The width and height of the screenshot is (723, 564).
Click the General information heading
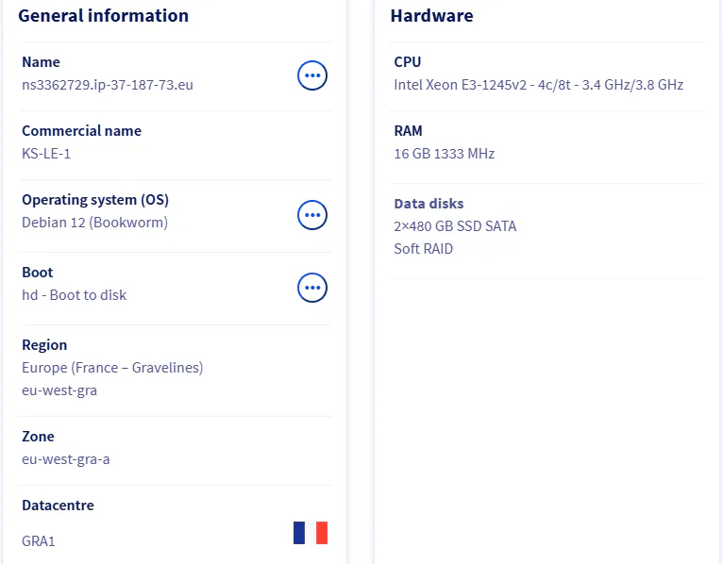[103, 16]
